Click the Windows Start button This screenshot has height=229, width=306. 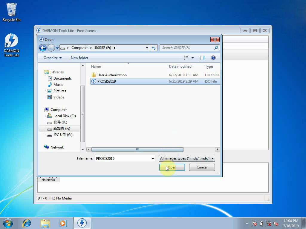pyautogui.click(x=8, y=223)
